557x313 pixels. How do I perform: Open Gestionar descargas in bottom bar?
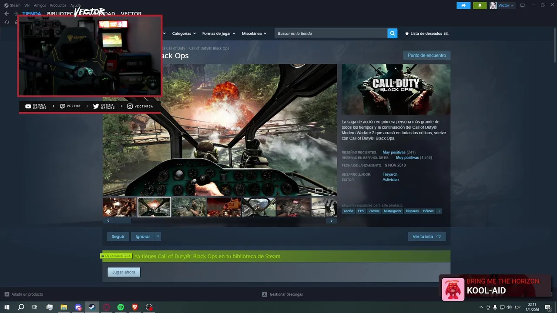coord(282,294)
